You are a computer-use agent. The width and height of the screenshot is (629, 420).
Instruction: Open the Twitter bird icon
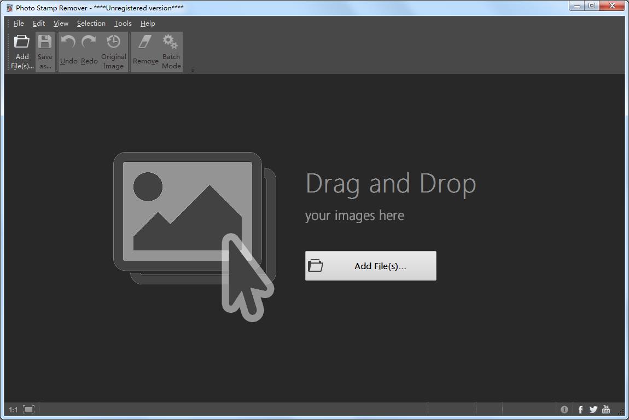click(x=593, y=409)
